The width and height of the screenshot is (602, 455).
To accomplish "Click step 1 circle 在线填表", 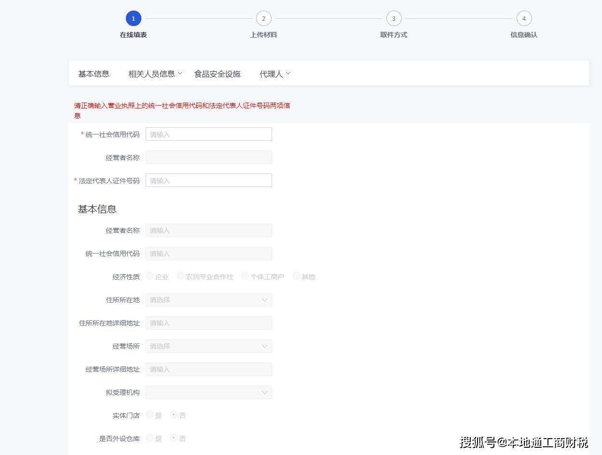I will click(x=133, y=19).
